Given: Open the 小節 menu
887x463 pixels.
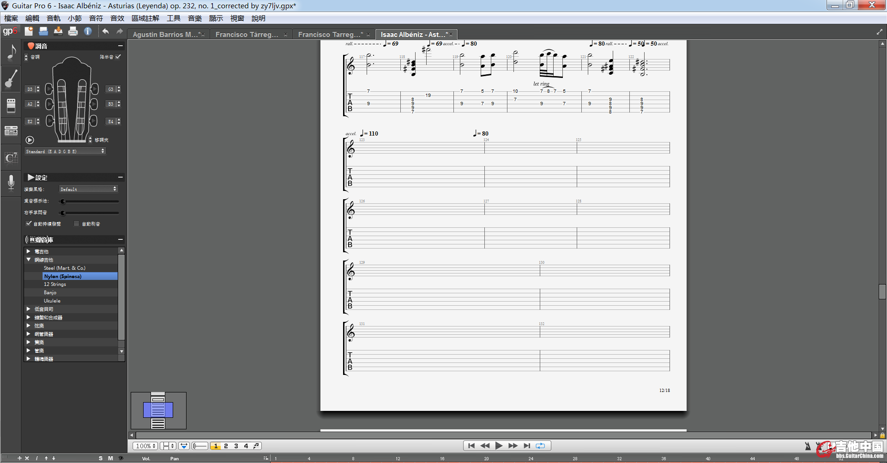Looking at the screenshot, I should [75, 18].
